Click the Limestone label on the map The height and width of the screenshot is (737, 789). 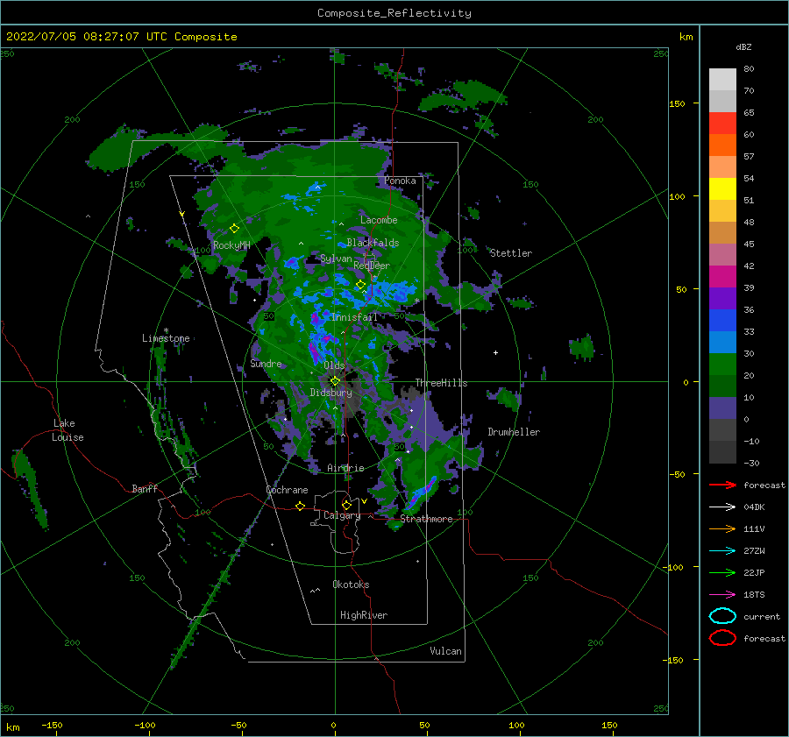pos(166,338)
